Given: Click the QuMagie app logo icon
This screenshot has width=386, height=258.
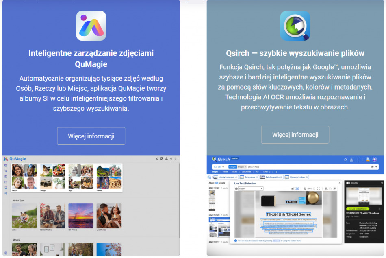Looking at the screenshot, I should [x=91, y=26].
